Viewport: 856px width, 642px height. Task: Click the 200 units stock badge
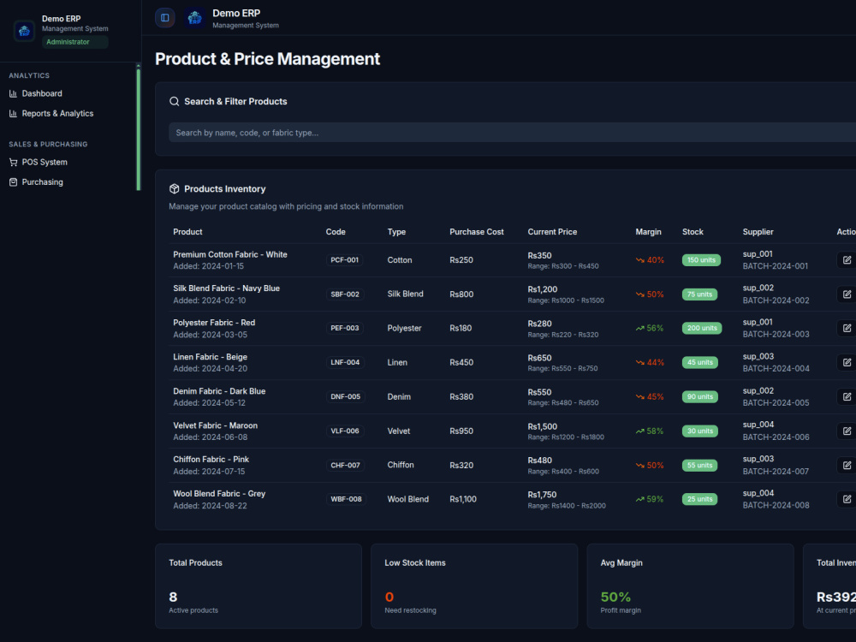[x=702, y=328]
